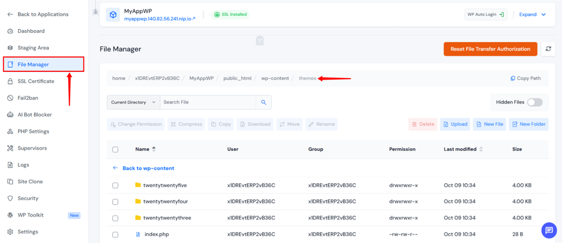Open the twentytwentyfive folder name

click(165, 185)
